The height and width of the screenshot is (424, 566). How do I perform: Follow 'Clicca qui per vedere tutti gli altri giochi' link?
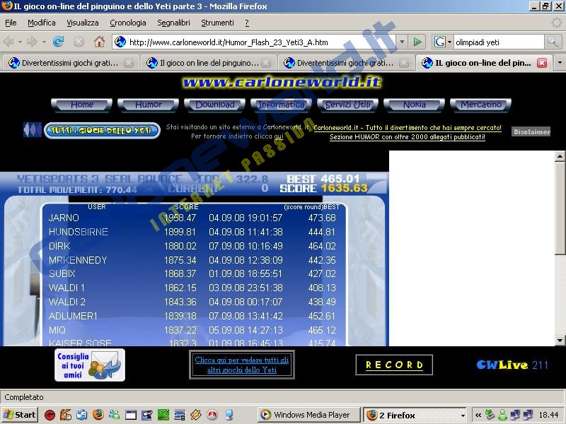pos(242,365)
